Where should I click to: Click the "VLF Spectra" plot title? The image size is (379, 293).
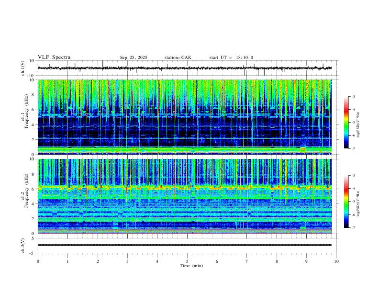pyautogui.click(x=54, y=57)
